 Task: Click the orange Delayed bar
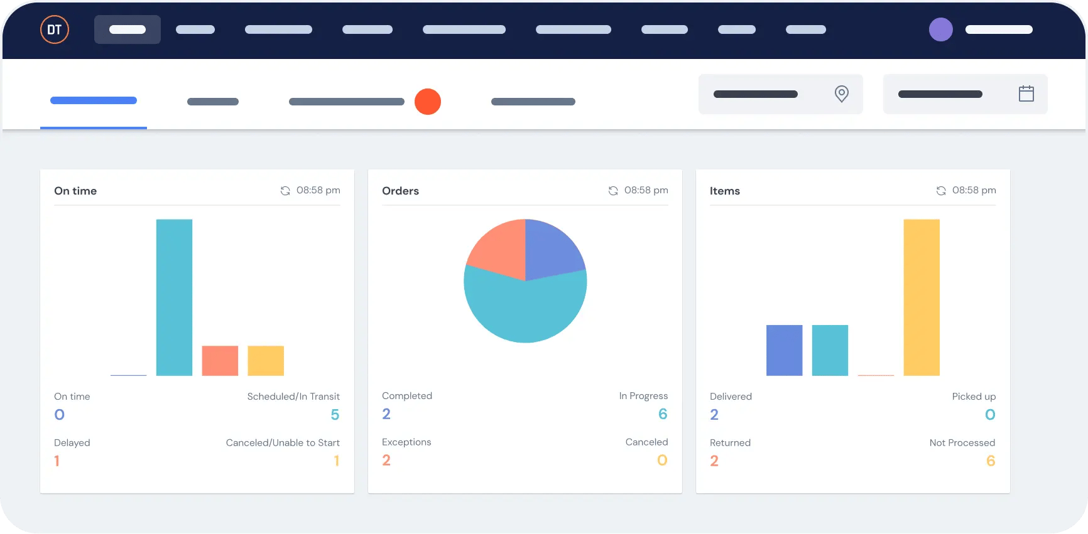(220, 361)
